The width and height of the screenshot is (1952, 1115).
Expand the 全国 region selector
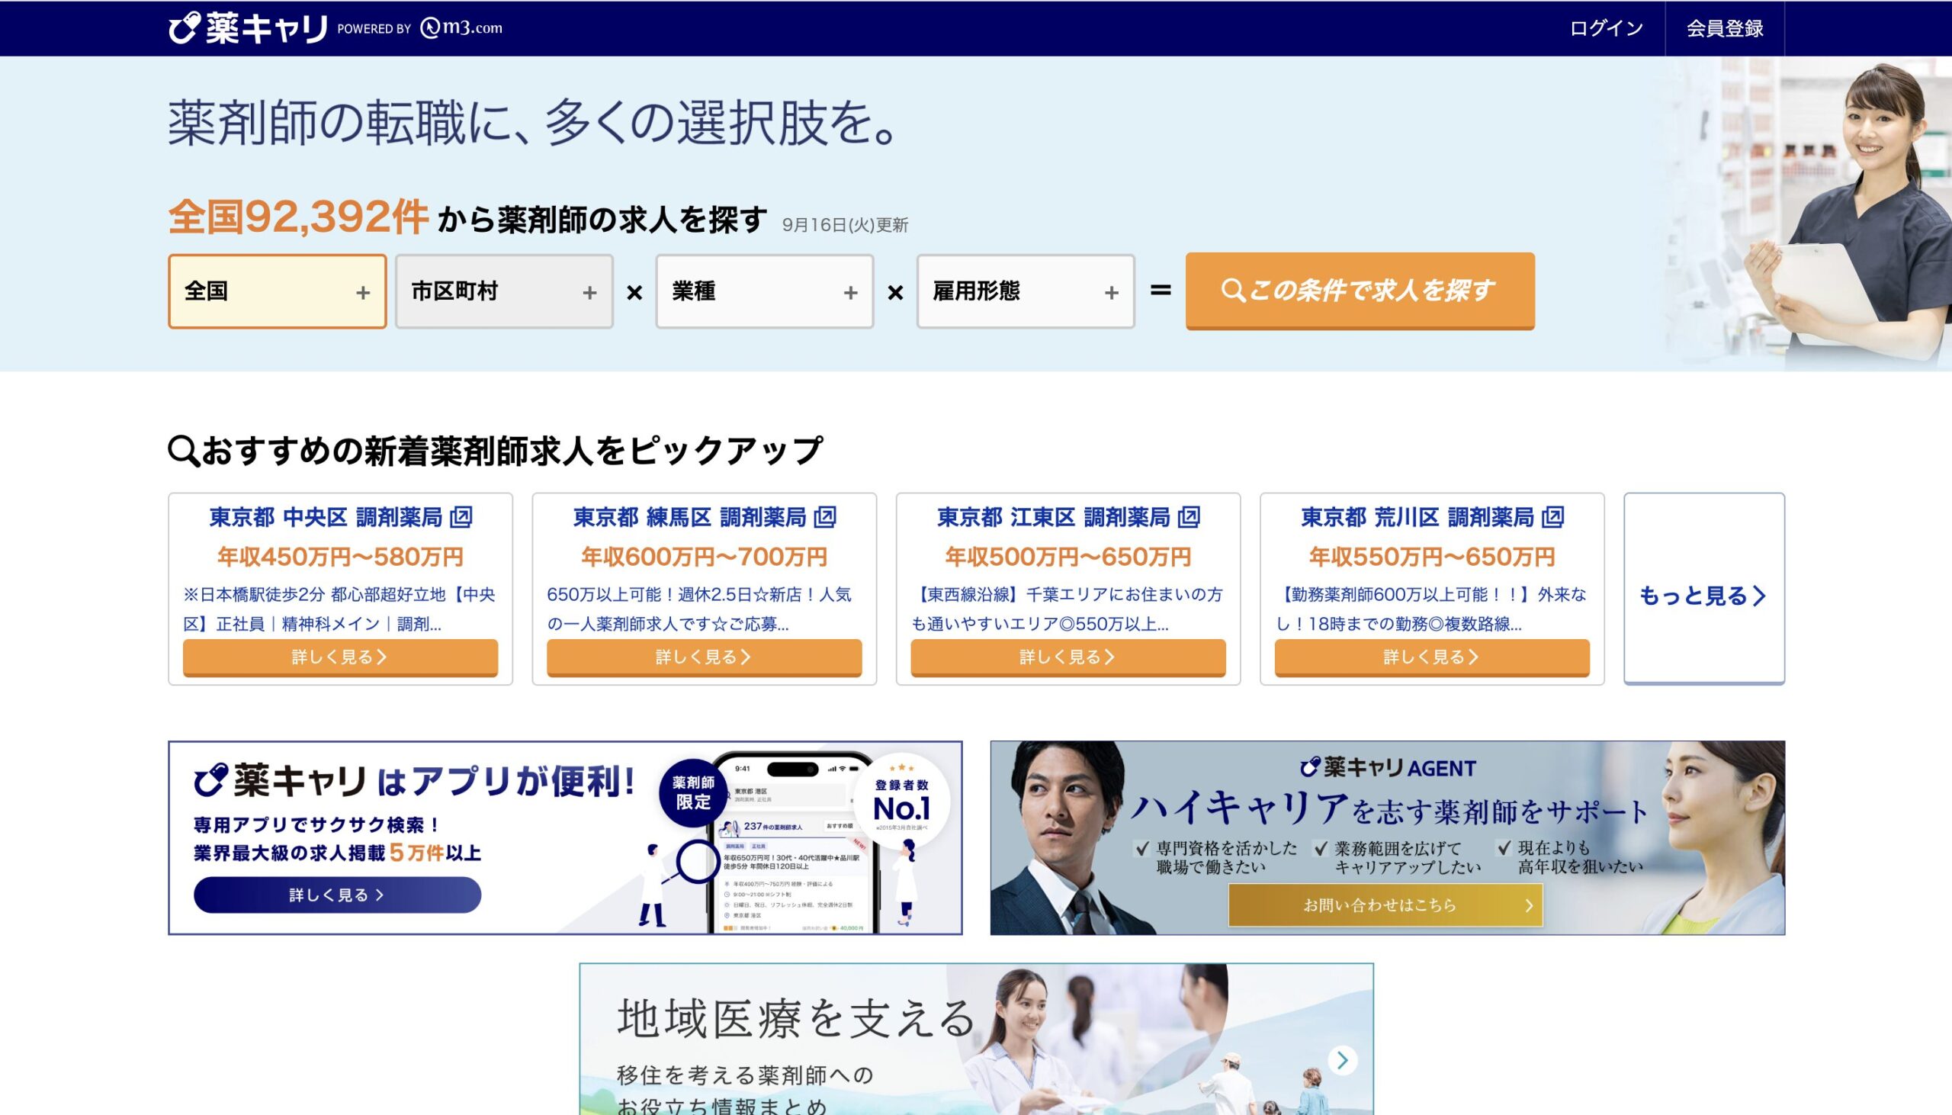click(277, 292)
